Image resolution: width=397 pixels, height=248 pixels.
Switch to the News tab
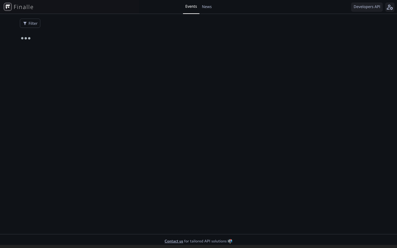[x=207, y=7]
